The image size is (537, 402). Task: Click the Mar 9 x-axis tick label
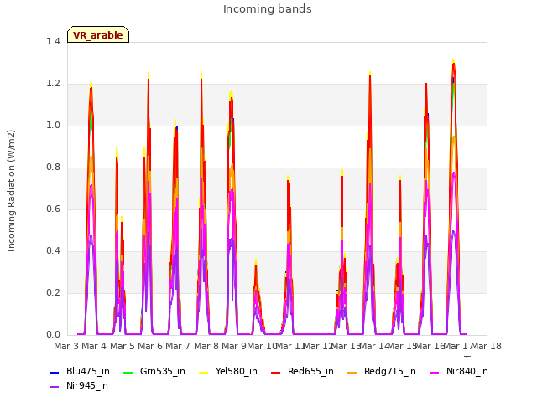(x=234, y=346)
